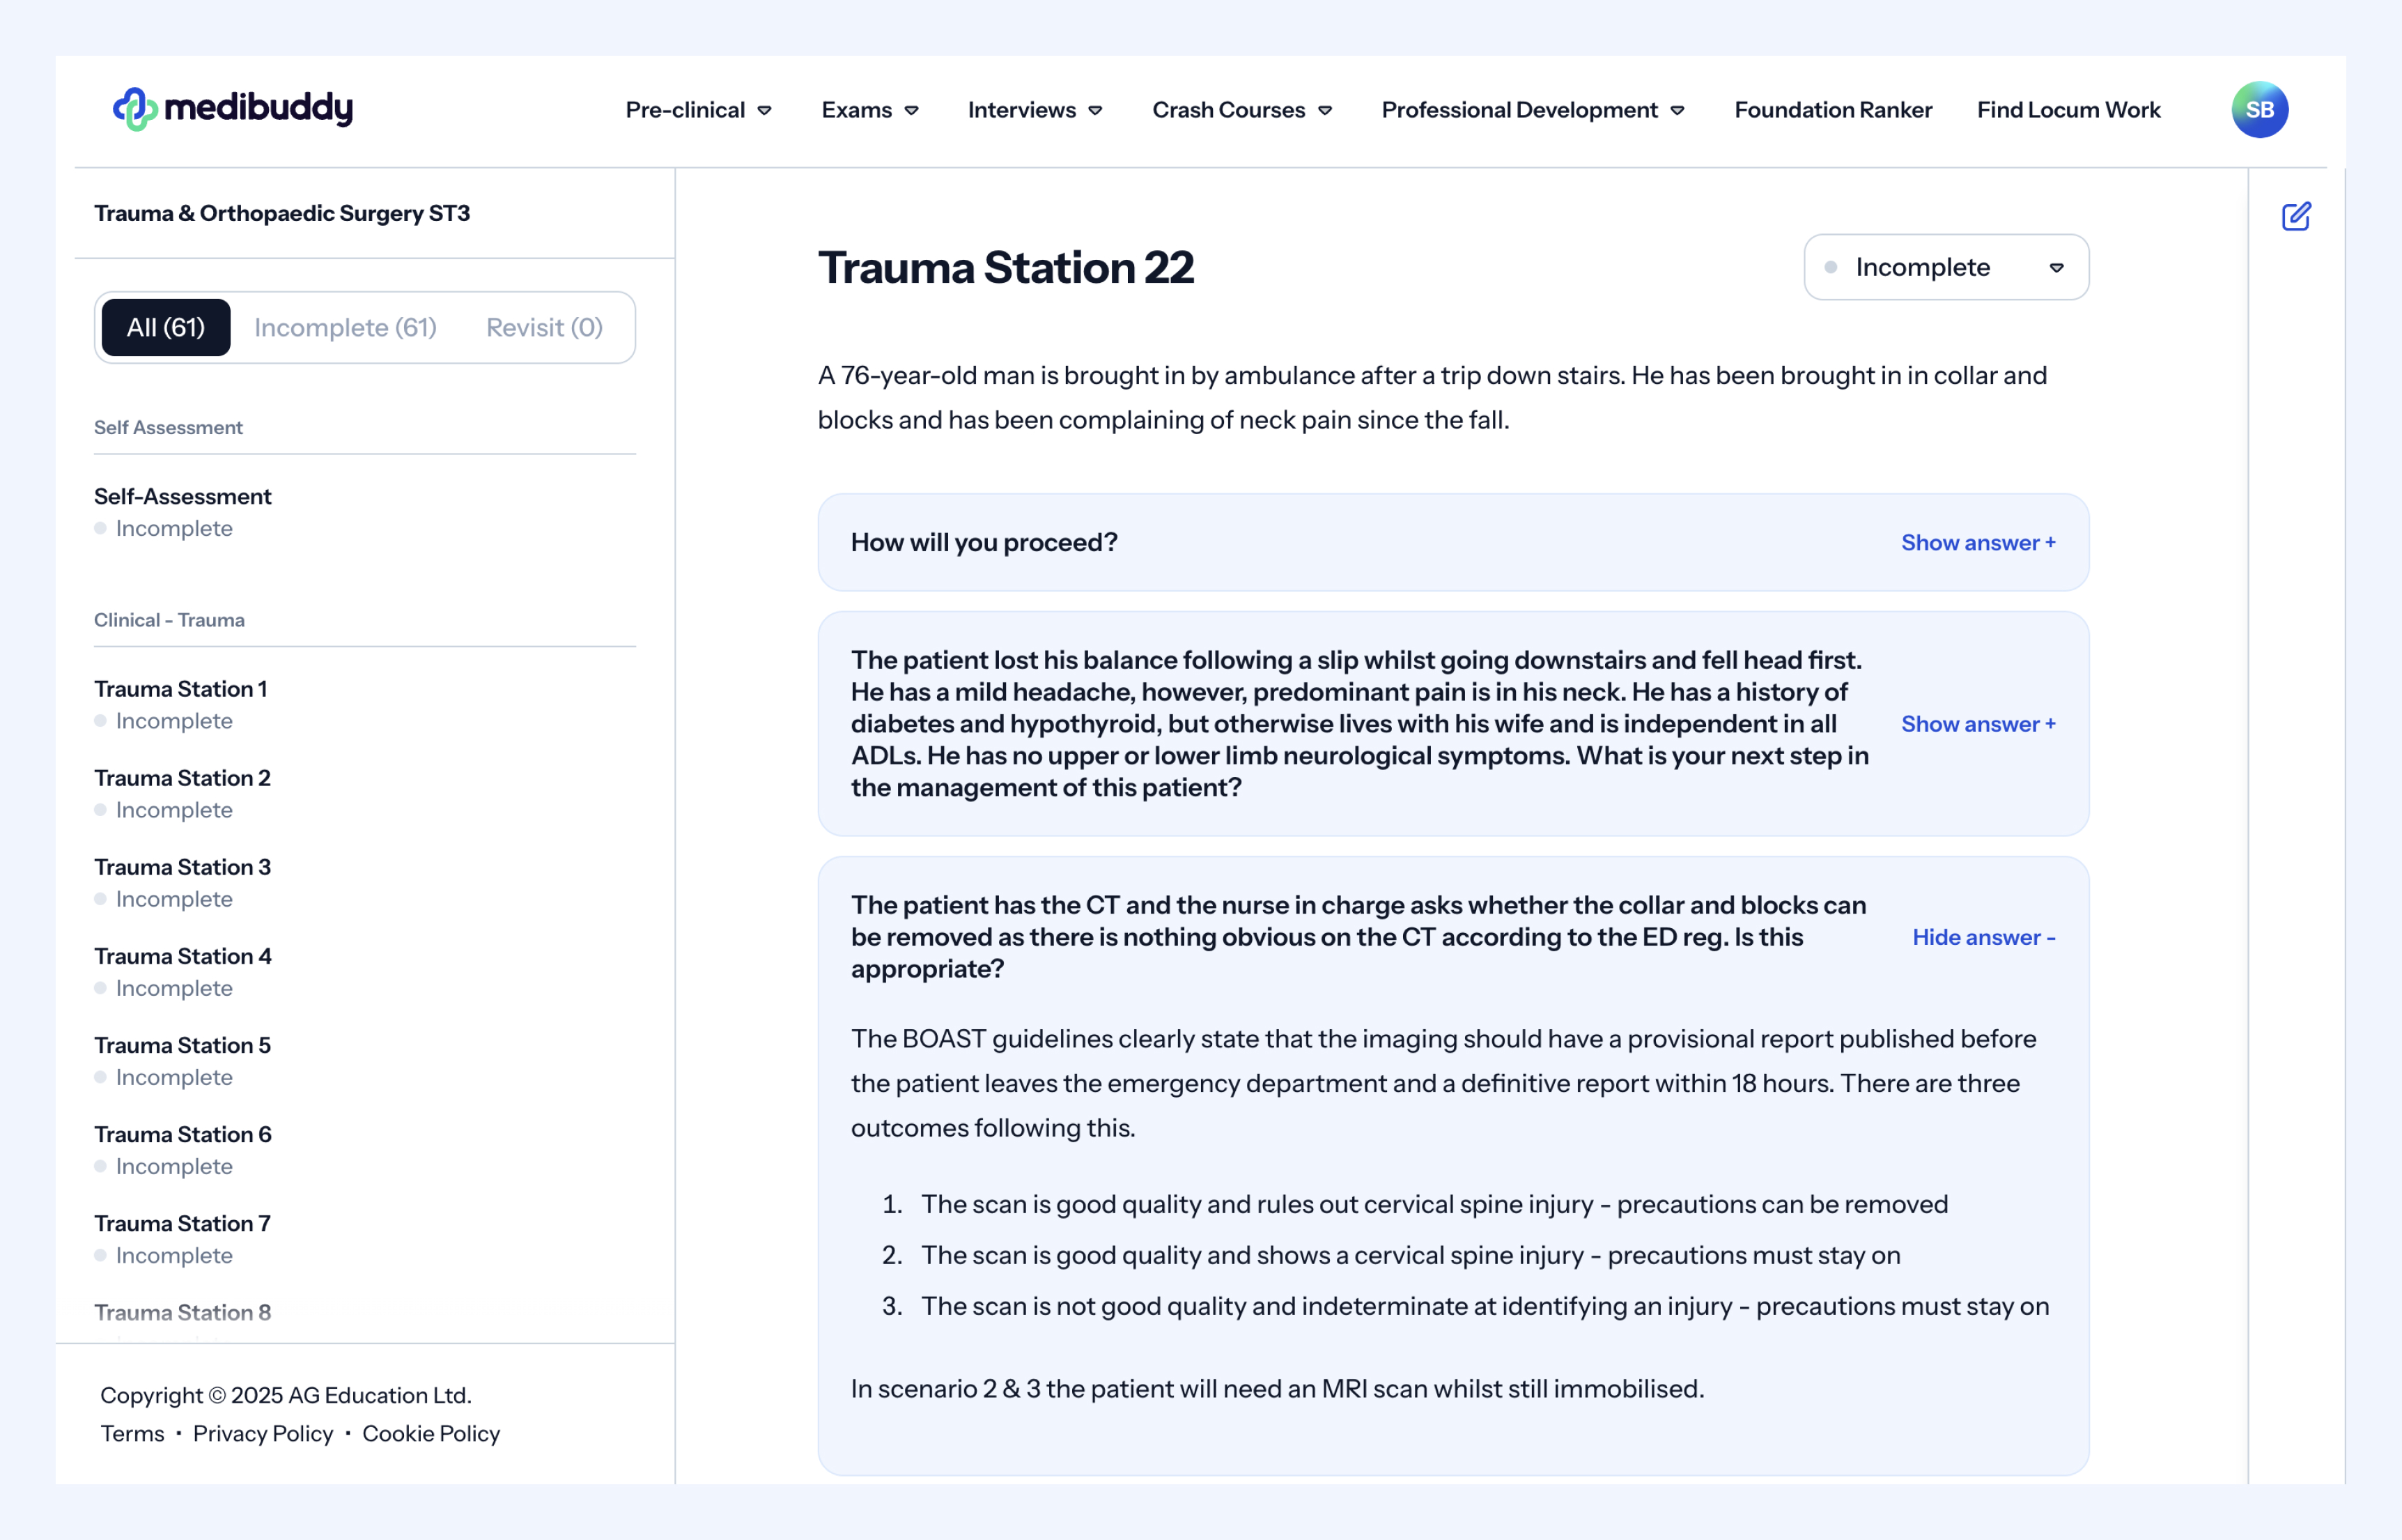Open the notes edit pencil icon
Viewport: 2402px width, 1540px height.
point(2295,216)
